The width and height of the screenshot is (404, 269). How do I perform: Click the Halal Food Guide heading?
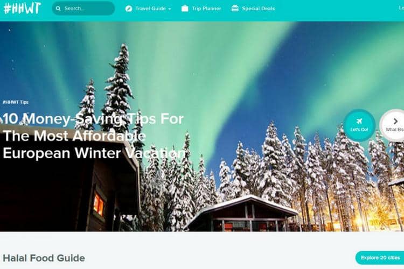point(44,258)
